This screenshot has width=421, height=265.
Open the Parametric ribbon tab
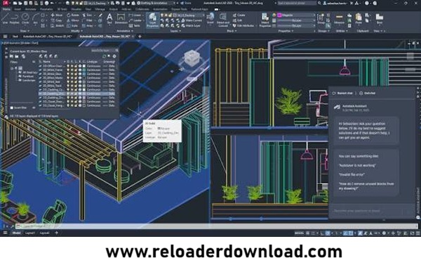(x=46, y=9)
